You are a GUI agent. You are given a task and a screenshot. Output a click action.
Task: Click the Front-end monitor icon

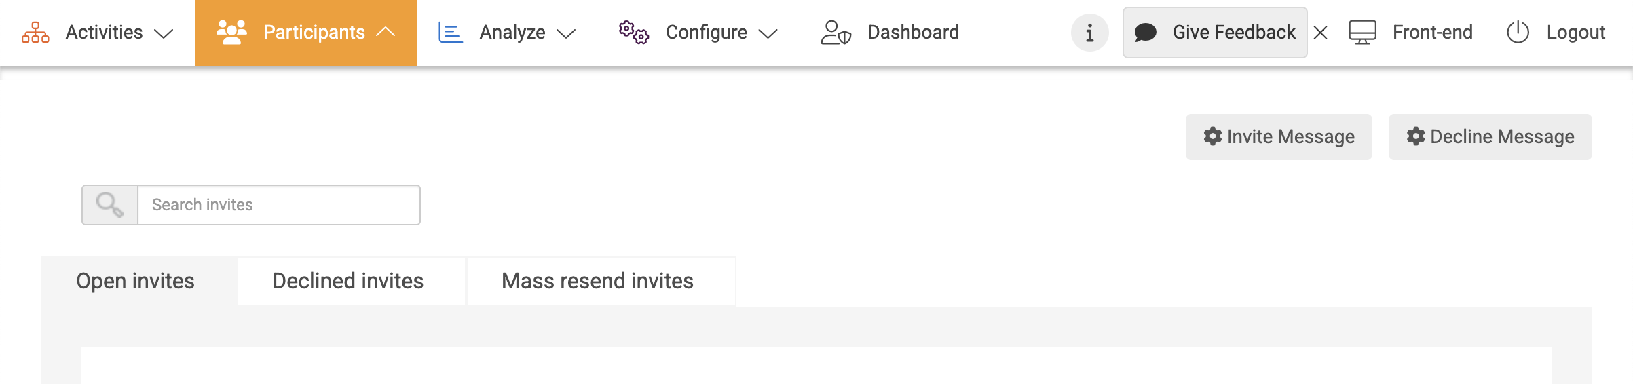tap(1362, 33)
